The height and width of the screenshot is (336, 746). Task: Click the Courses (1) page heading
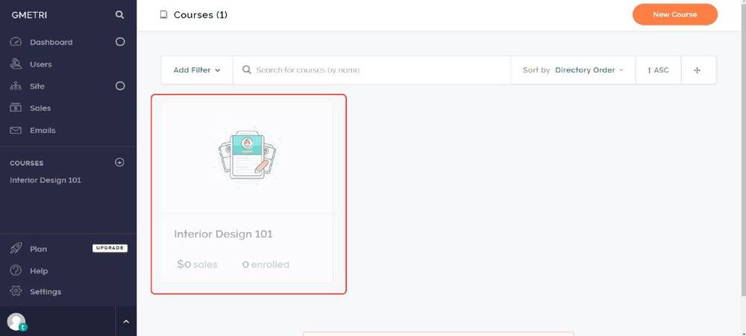pyautogui.click(x=200, y=15)
